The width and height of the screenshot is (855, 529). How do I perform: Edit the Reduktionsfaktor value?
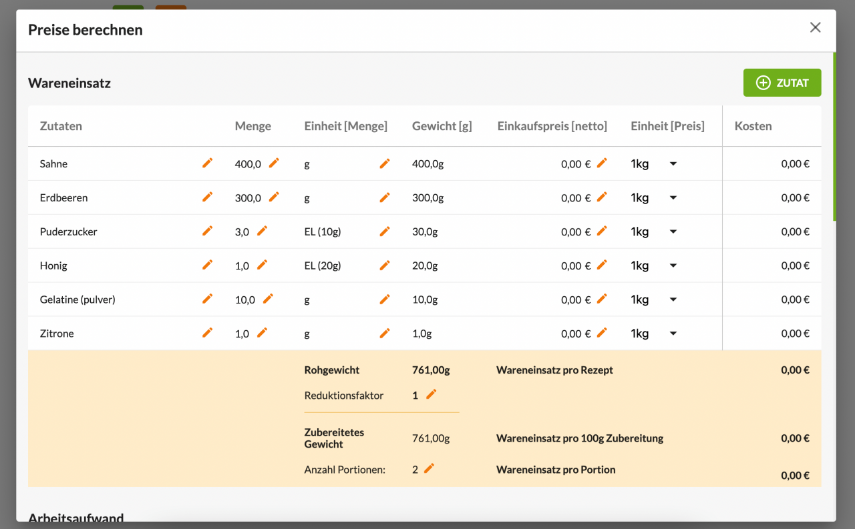(x=431, y=394)
